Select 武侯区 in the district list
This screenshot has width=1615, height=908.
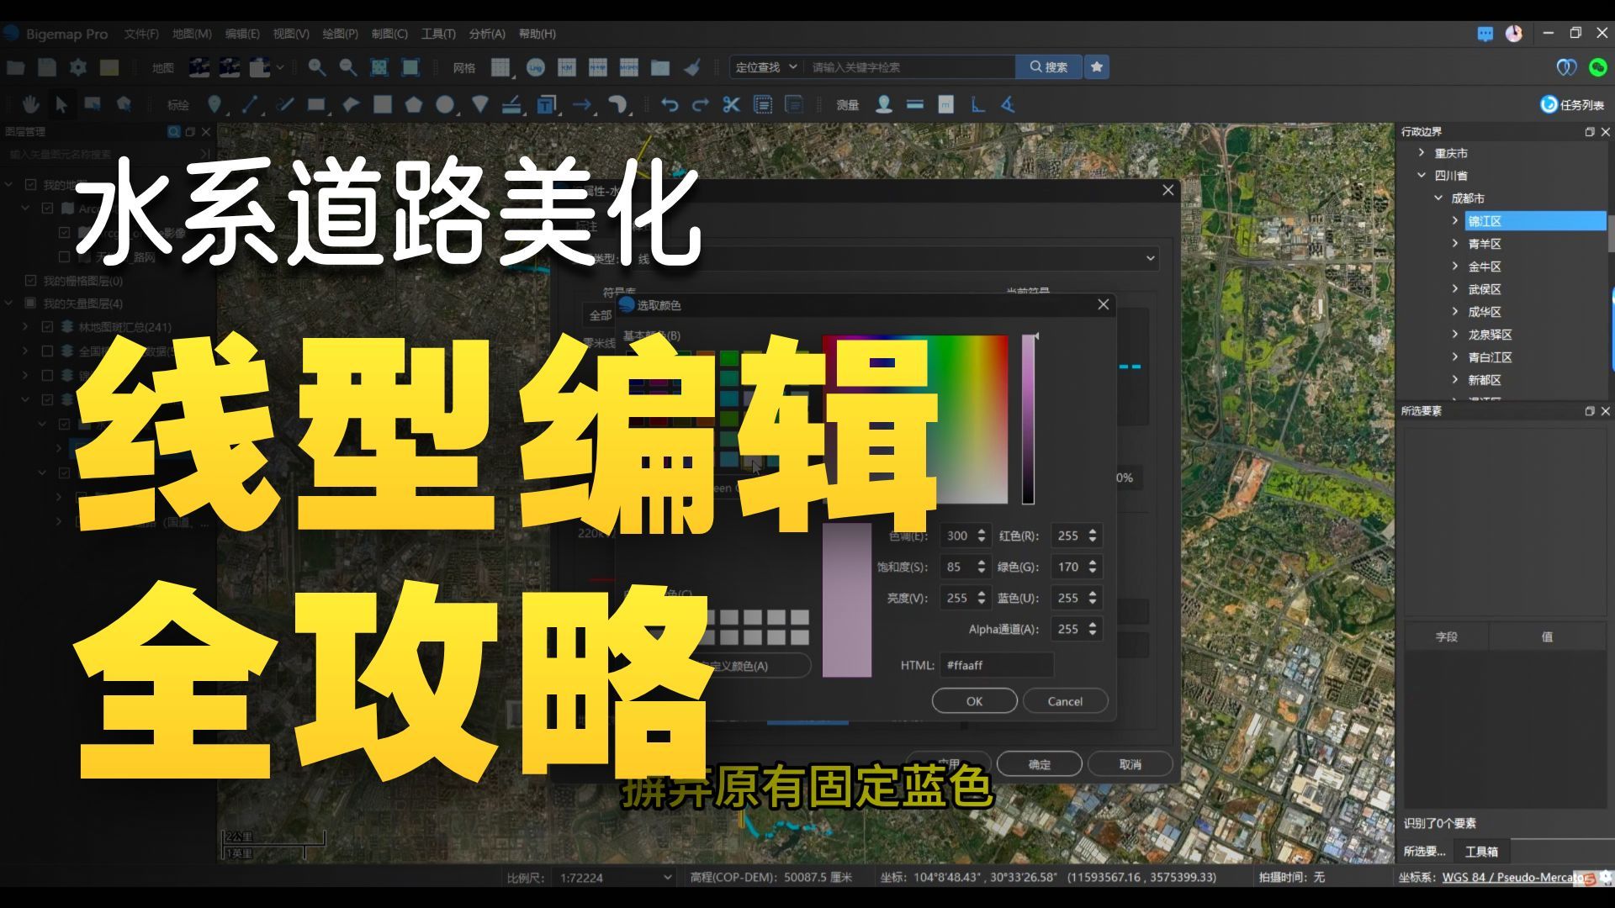(x=1485, y=289)
